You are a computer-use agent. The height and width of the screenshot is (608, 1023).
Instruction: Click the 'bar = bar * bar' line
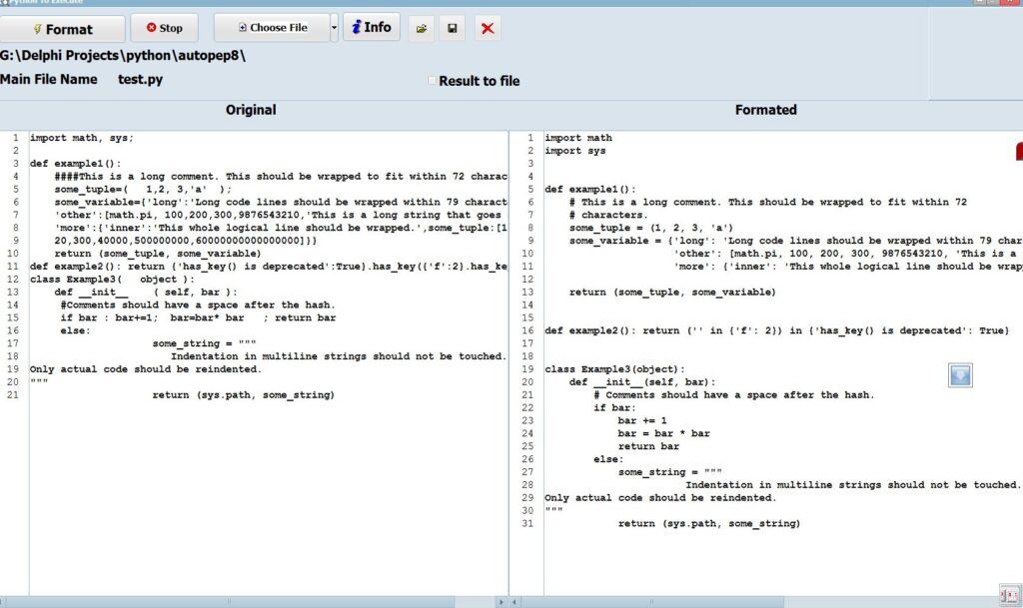click(664, 433)
